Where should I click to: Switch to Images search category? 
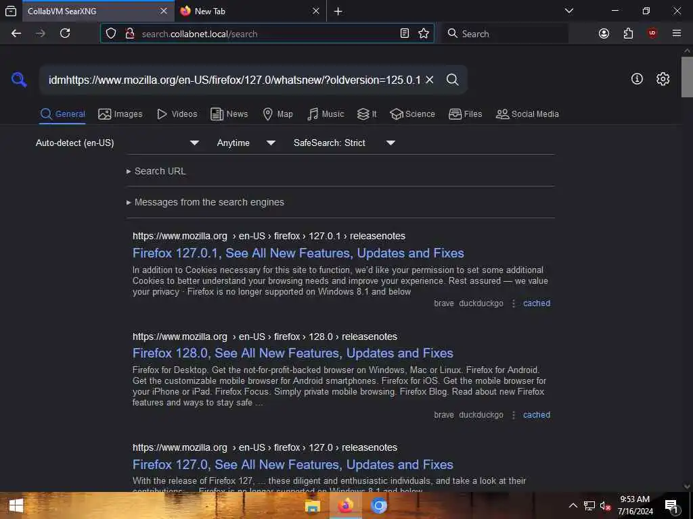coord(120,114)
